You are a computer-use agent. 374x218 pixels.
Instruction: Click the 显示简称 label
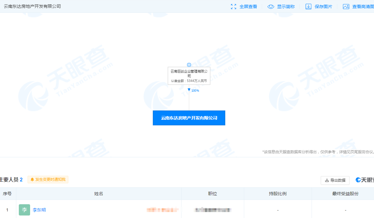tap(286, 7)
